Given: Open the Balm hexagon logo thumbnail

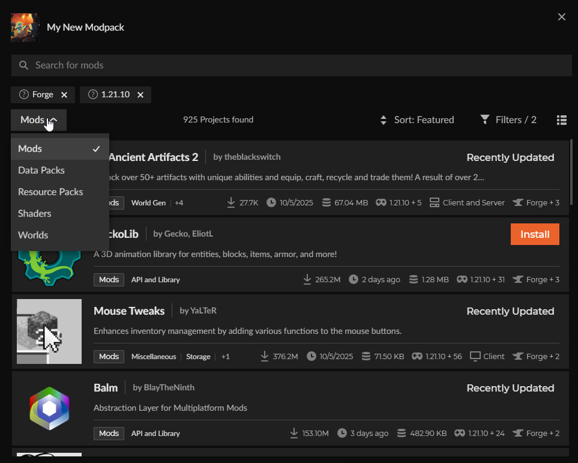Looking at the screenshot, I should click(49, 408).
